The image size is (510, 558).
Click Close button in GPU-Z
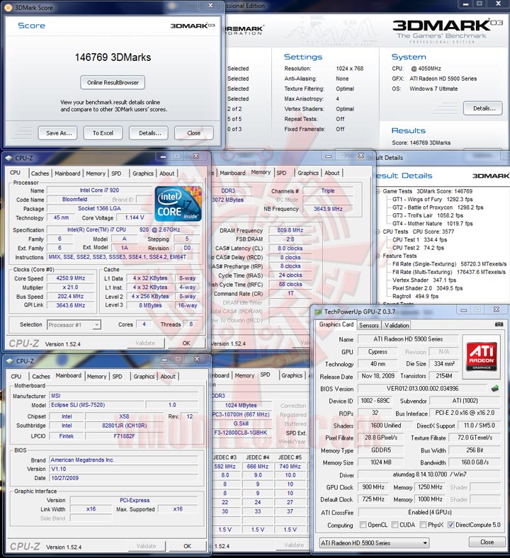487,542
